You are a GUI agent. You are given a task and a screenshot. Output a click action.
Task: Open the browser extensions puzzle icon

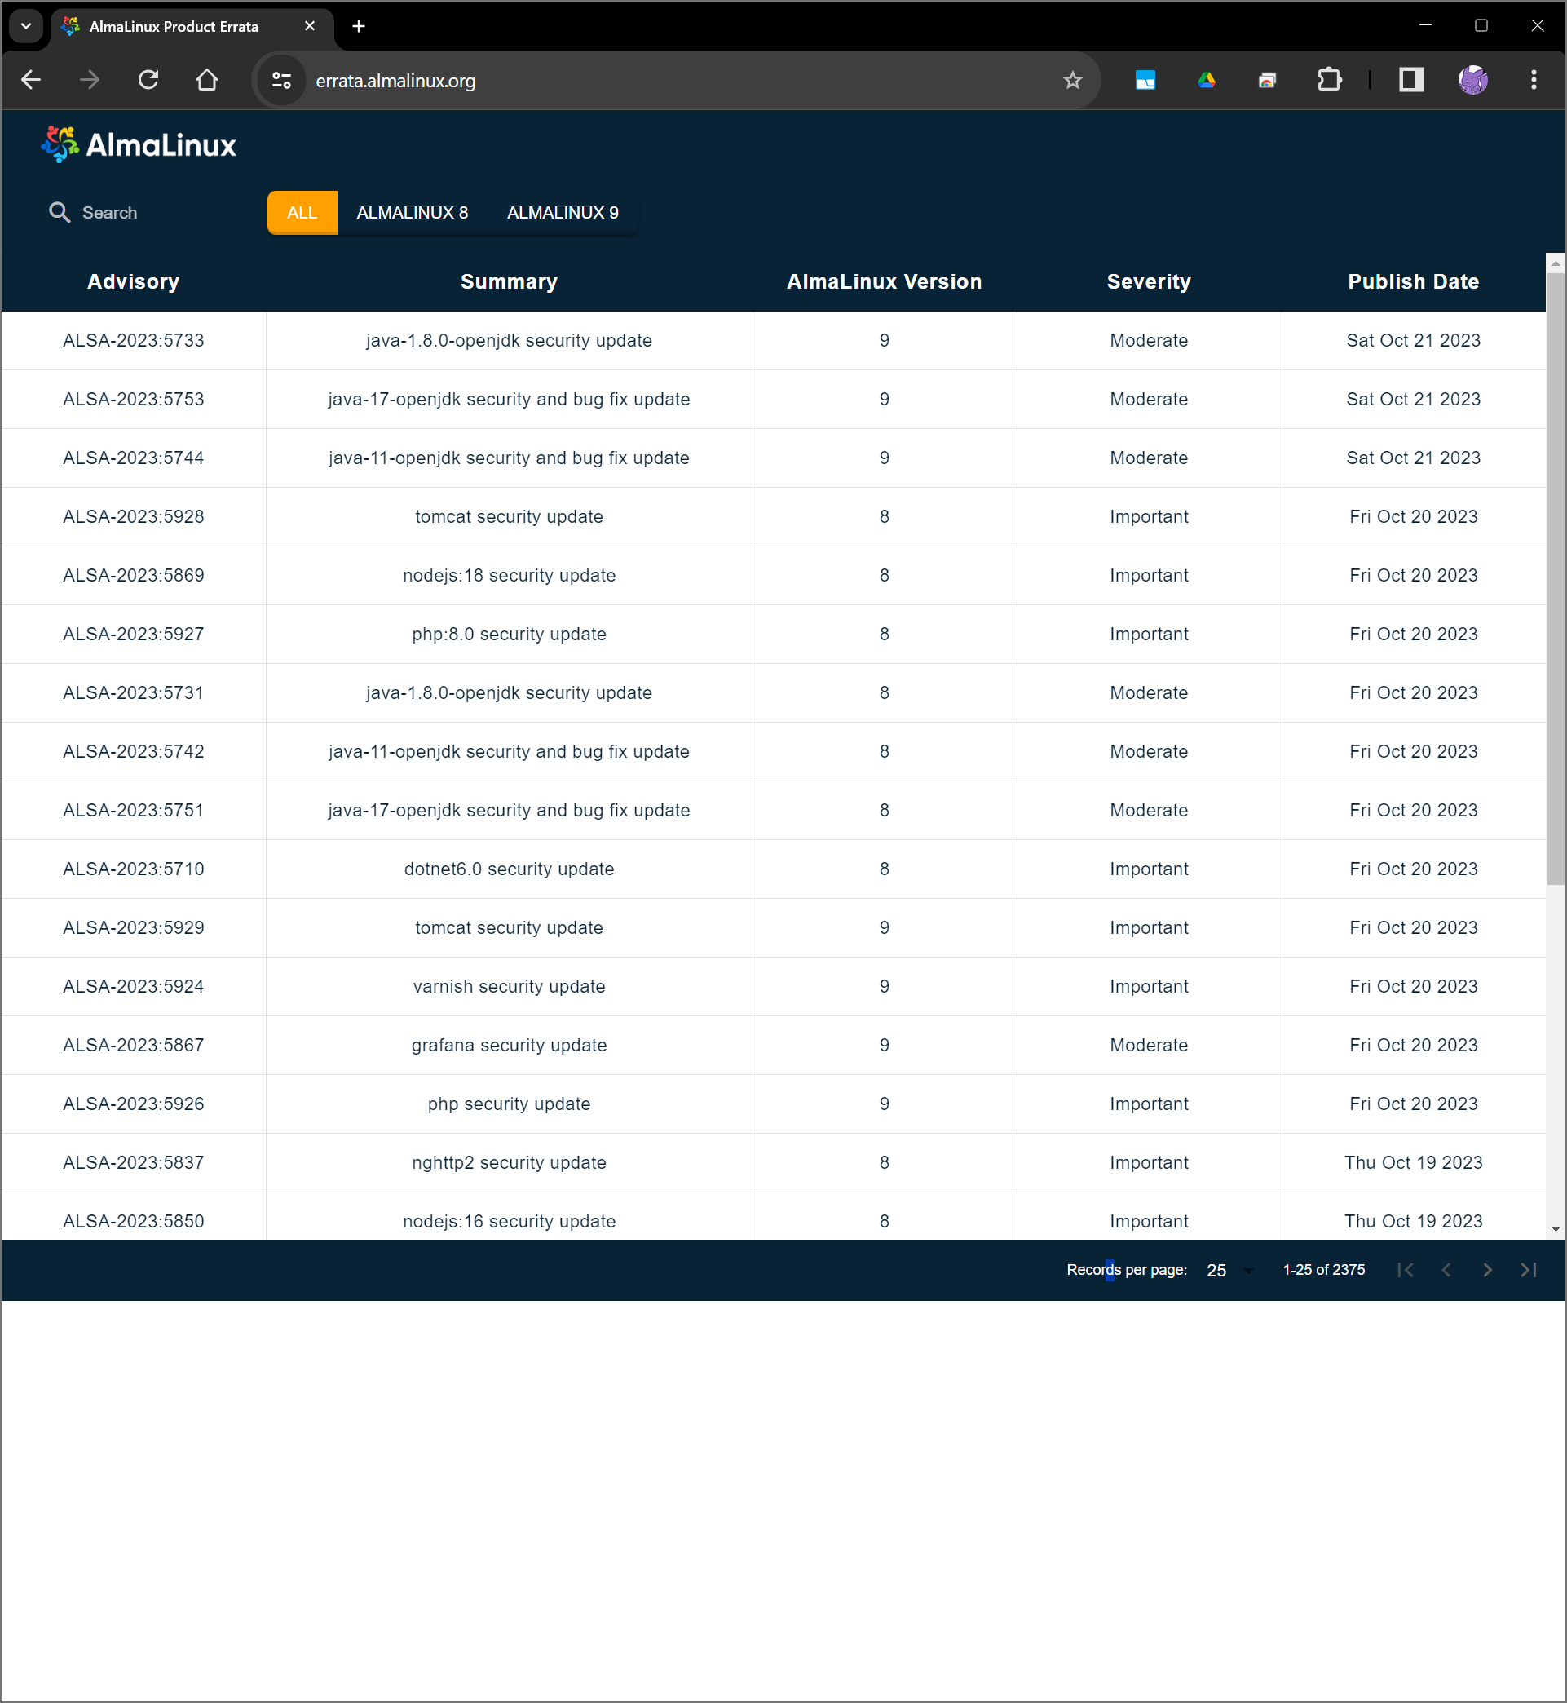point(1329,80)
